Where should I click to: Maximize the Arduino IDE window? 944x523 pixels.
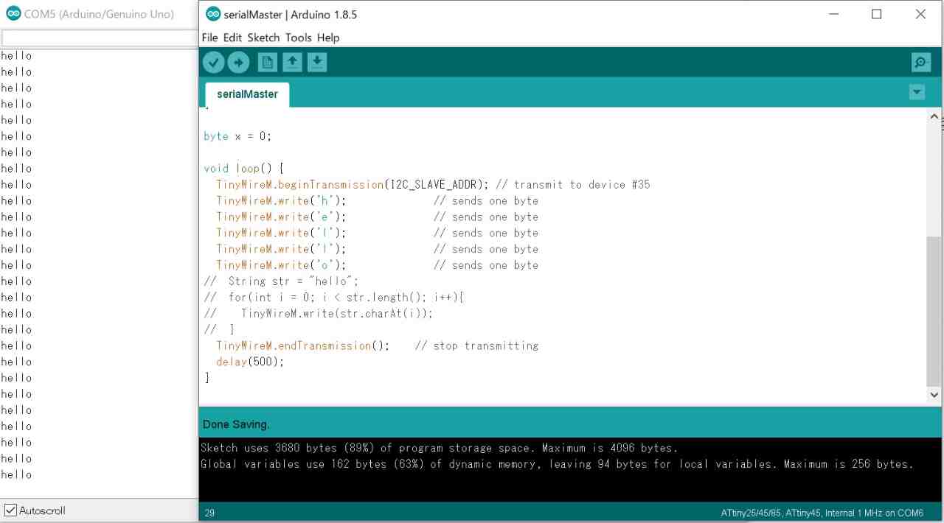(876, 14)
